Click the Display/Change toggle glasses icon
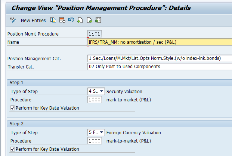232x156 pixels. [x=13, y=20]
